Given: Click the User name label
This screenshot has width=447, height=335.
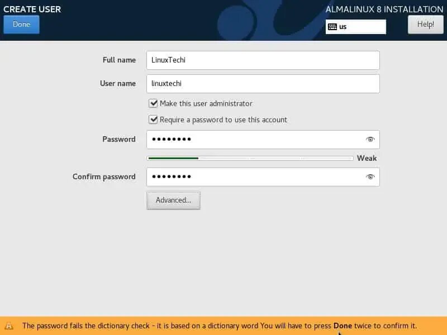Looking at the screenshot, I should [118, 83].
